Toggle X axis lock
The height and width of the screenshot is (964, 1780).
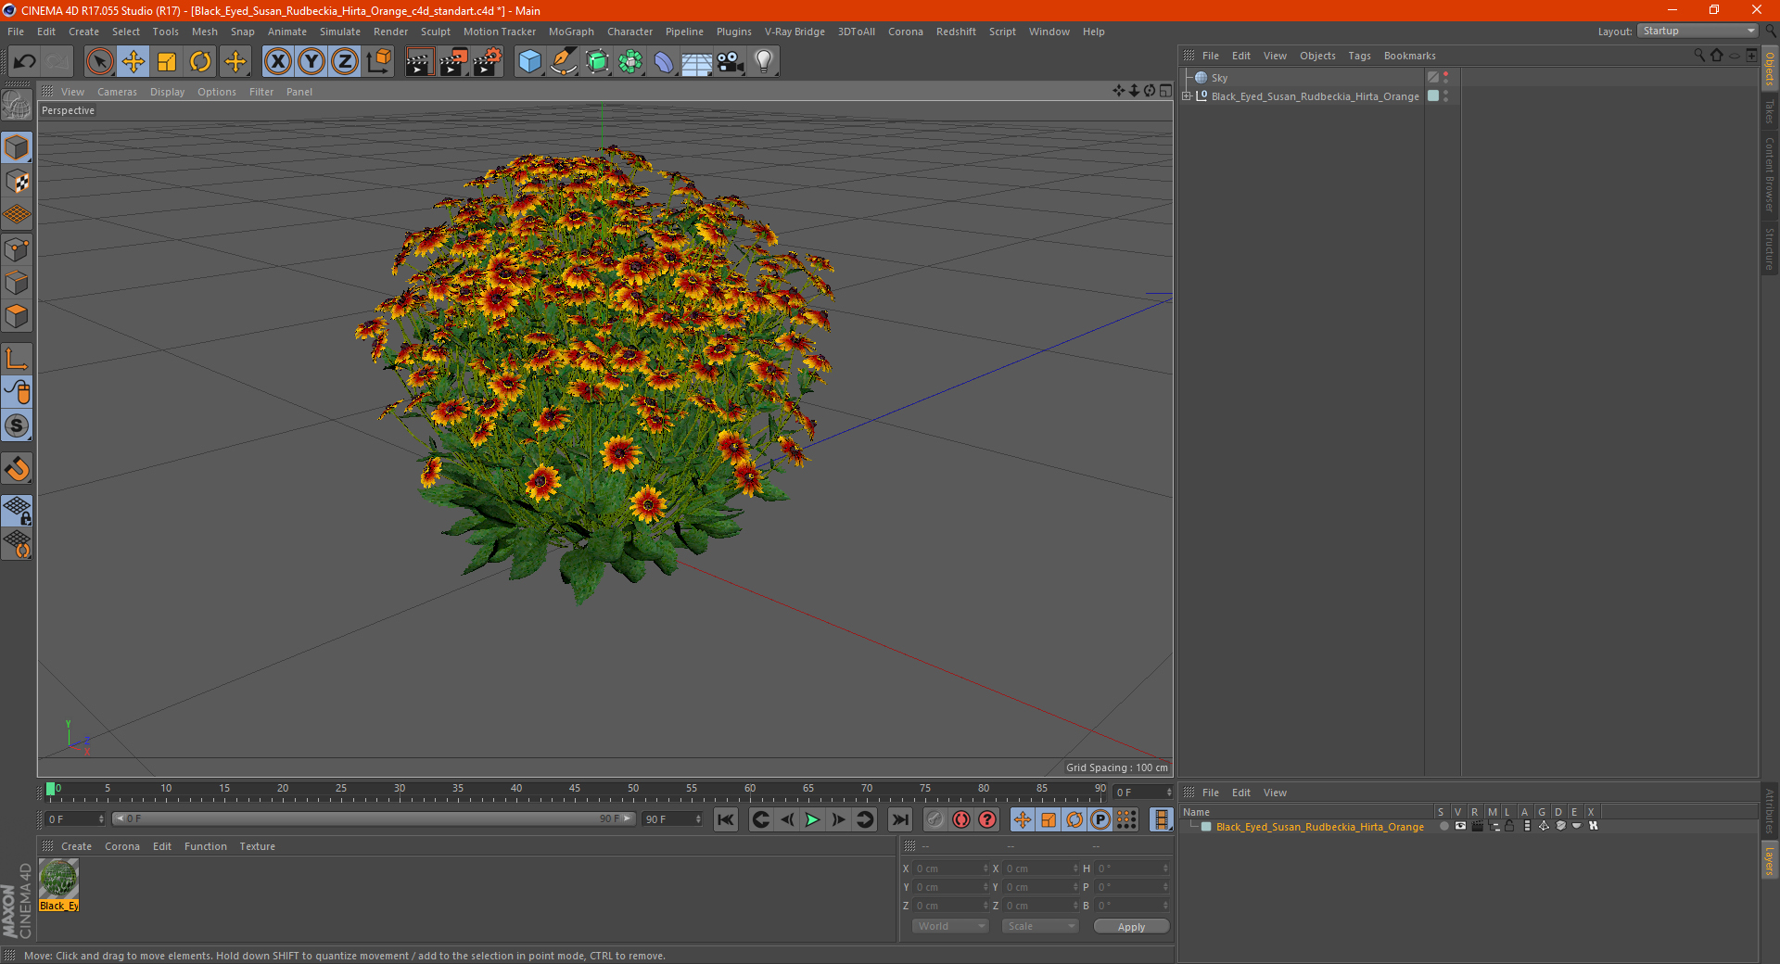277,62
